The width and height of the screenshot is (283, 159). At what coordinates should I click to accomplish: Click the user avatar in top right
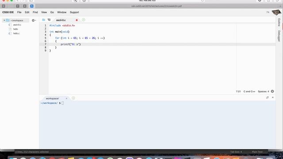[276, 12]
